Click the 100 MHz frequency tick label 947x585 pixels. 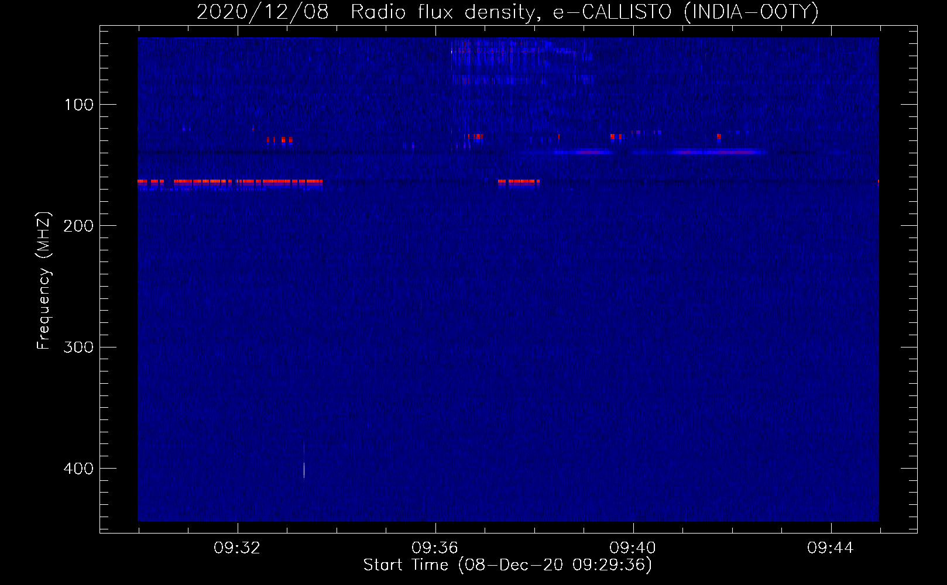pos(79,105)
